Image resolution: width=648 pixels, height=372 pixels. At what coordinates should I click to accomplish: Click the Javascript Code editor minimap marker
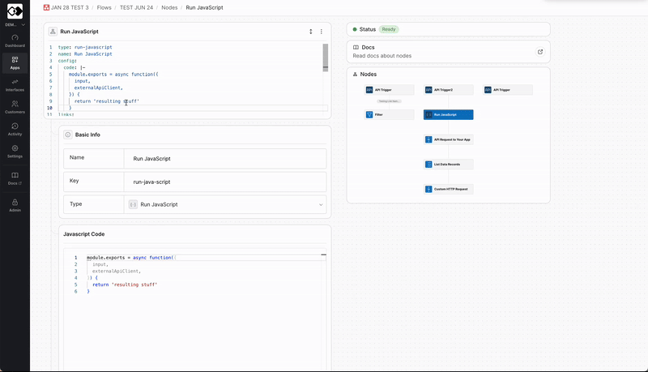[323, 254]
